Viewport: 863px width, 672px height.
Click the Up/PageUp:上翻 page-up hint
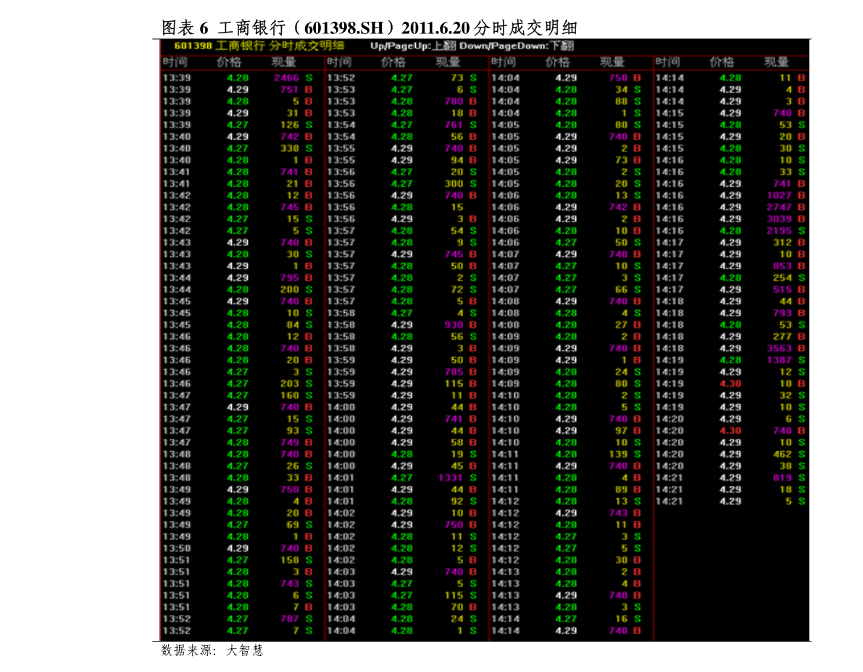pyautogui.click(x=409, y=46)
